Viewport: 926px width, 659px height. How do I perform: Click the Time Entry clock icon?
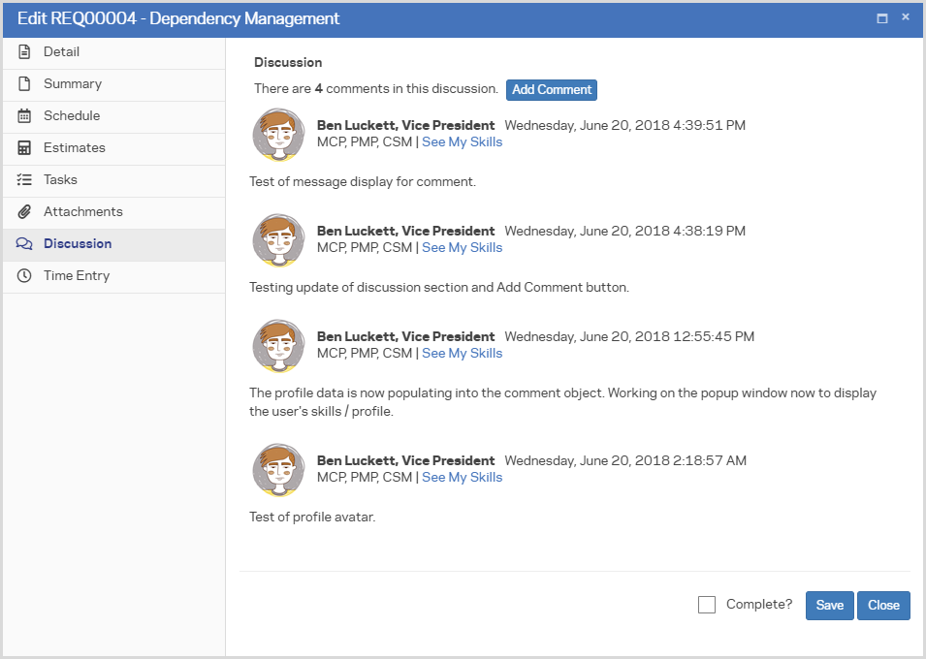coord(24,276)
